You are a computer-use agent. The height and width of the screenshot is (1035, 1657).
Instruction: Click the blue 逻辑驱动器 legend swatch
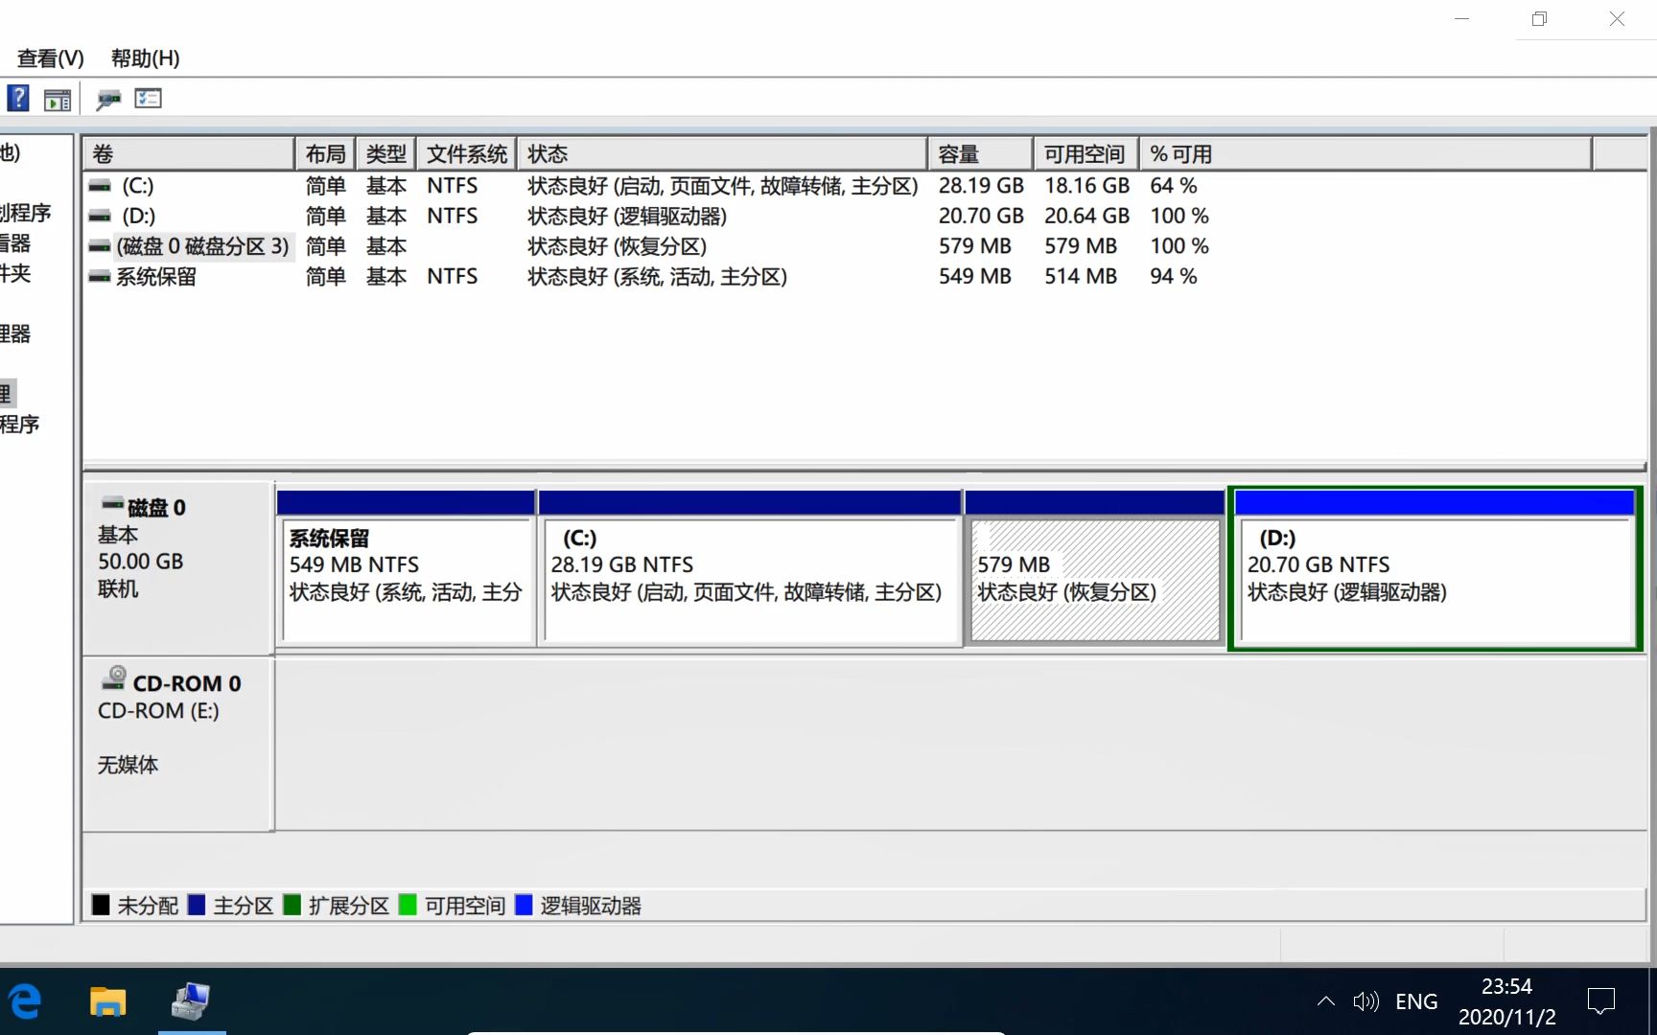pos(524,905)
